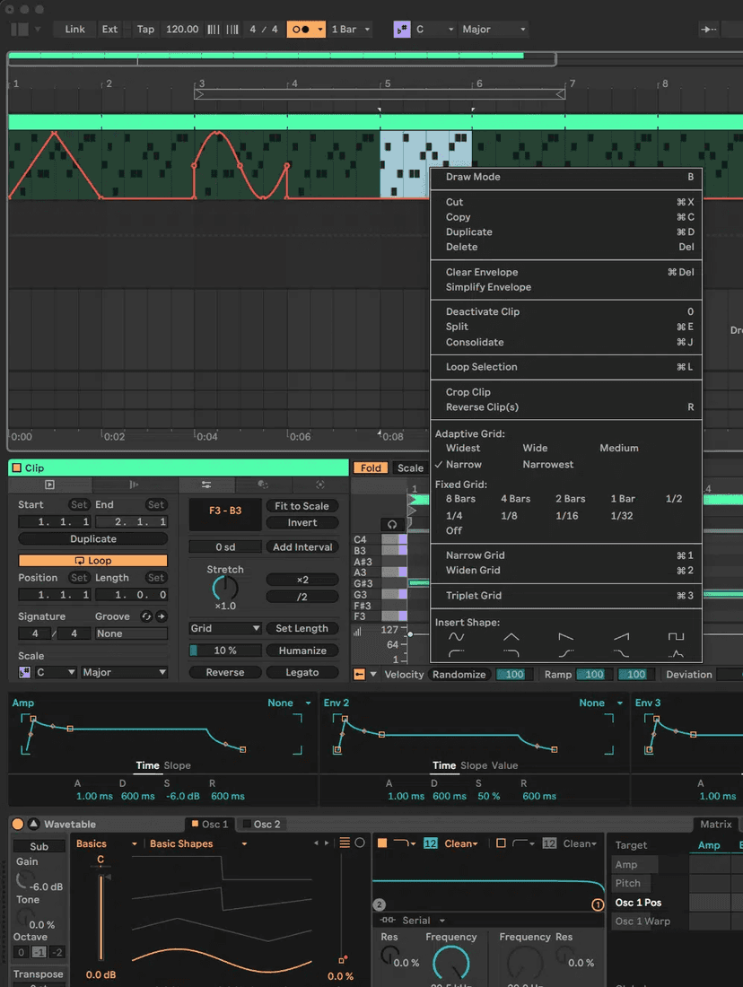Screen dimensions: 743x987
Task: Toggle the Link button in the top bar
Action: (75, 29)
